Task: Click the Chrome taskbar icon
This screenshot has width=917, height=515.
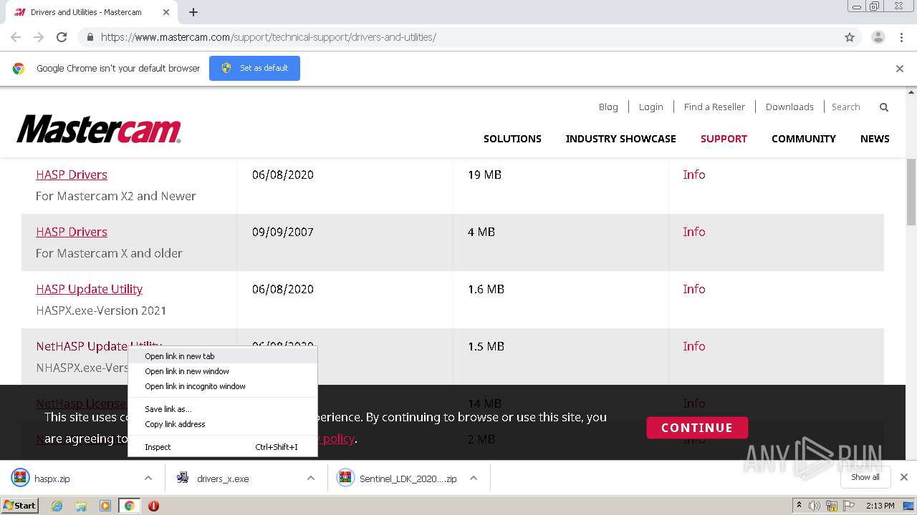Action: tap(129, 506)
